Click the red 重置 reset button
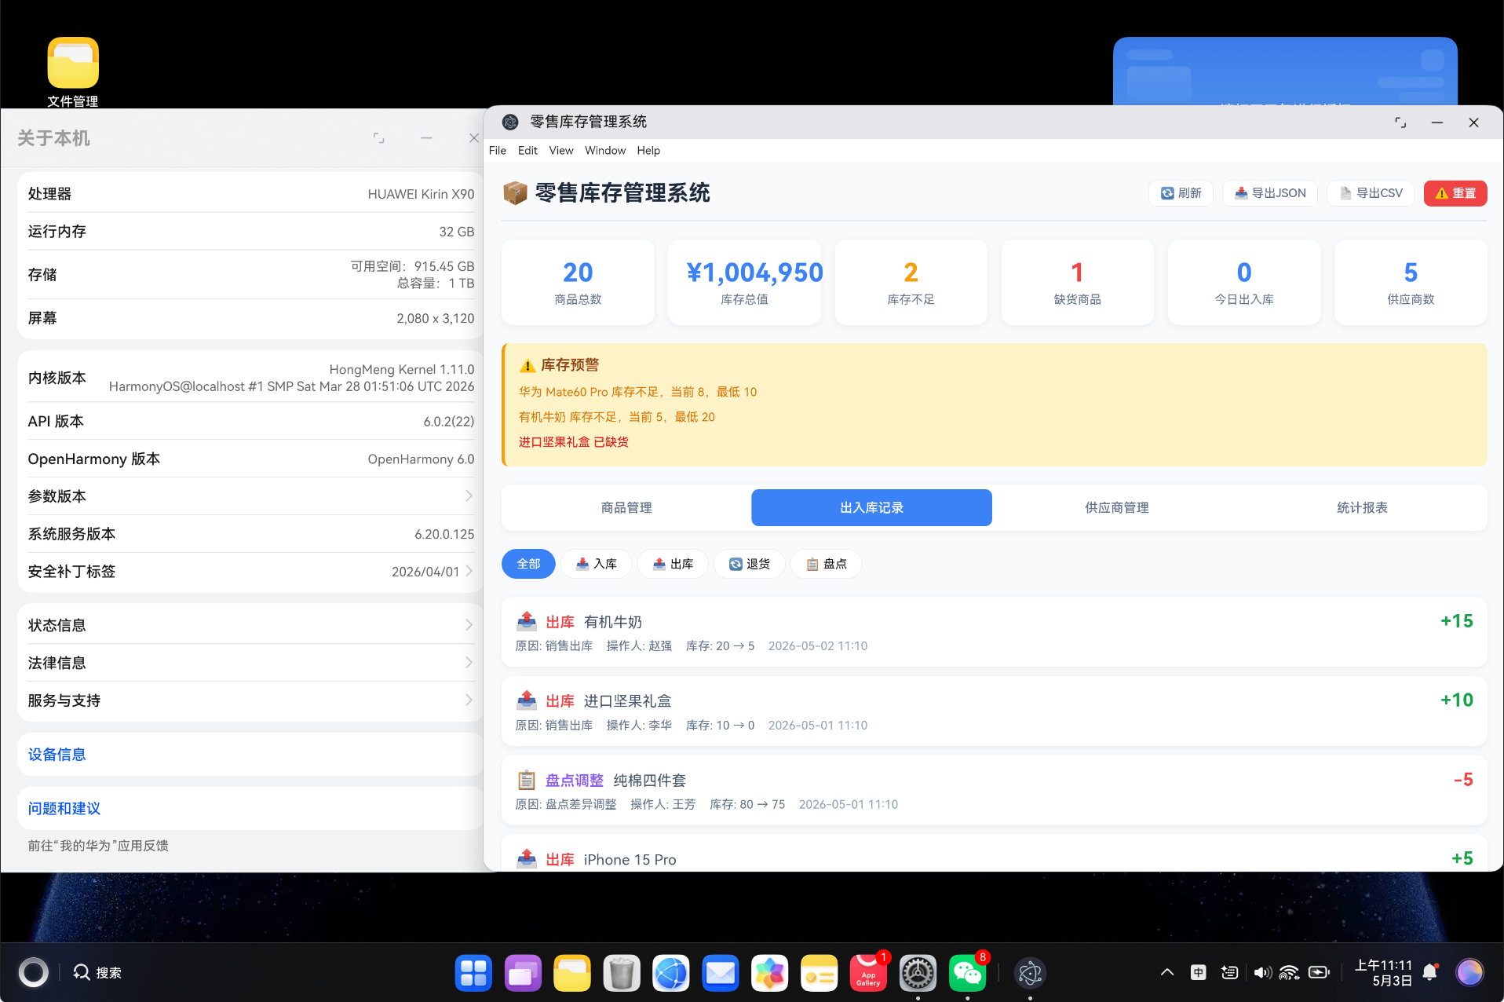 [1455, 193]
